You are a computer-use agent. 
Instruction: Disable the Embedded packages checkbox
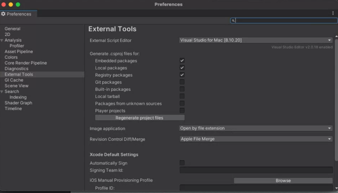[x=182, y=60]
